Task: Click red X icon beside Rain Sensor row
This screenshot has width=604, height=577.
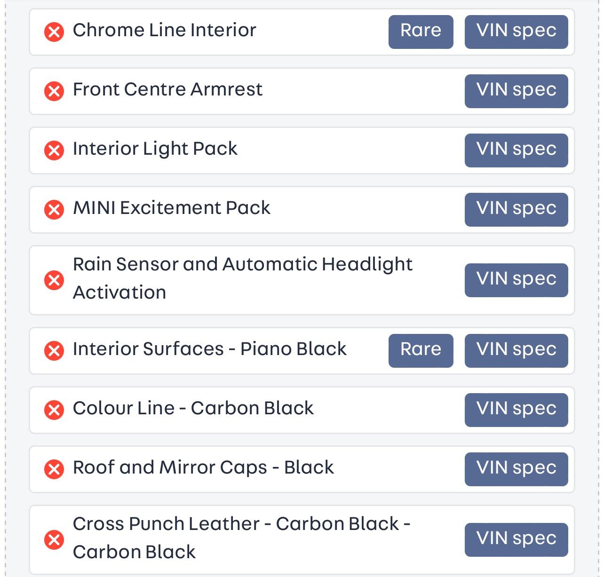Action: click(x=54, y=280)
